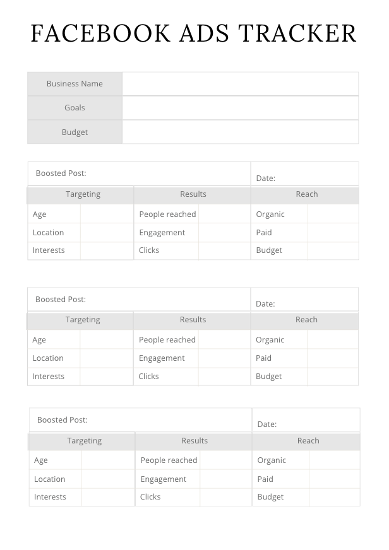The width and height of the screenshot is (389, 550).
Task: Click the top Budget field below Goals
Action: [240, 132]
